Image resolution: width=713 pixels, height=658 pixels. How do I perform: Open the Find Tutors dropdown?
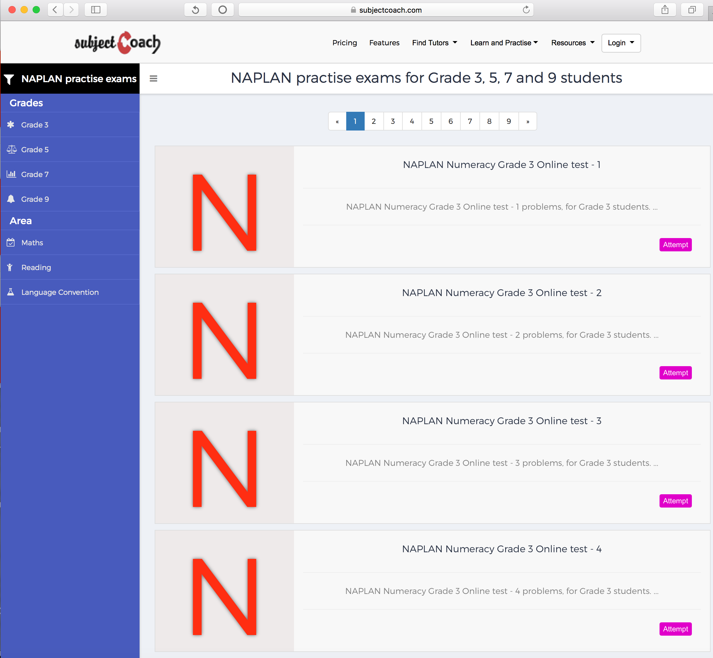click(x=434, y=43)
